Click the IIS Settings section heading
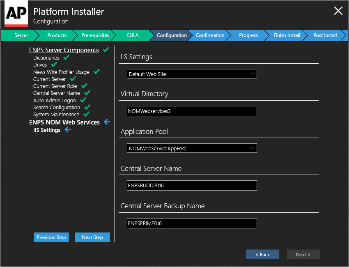The image size is (349, 267). click(136, 57)
